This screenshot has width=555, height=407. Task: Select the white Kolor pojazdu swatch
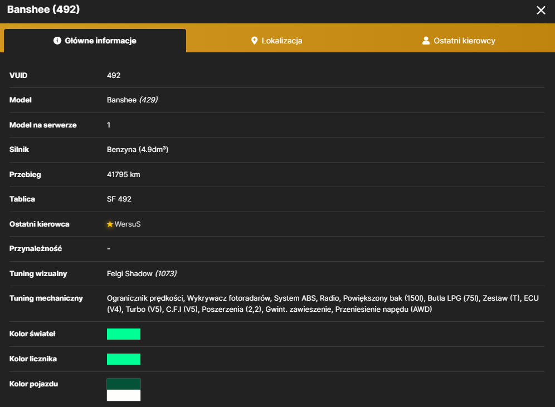pyautogui.click(x=124, y=395)
